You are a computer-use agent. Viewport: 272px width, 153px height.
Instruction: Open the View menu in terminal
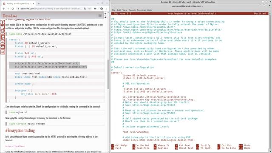click(x=125, y=10)
